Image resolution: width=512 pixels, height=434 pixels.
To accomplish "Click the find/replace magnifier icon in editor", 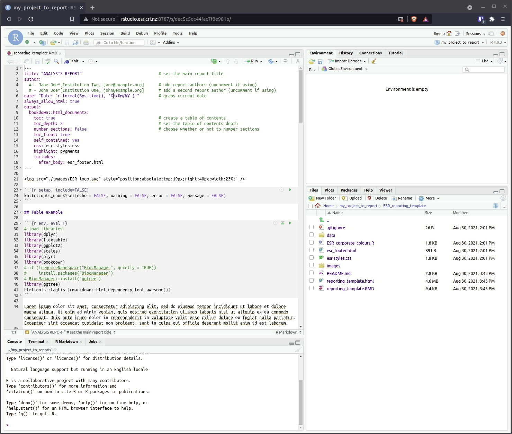I will (x=56, y=61).
